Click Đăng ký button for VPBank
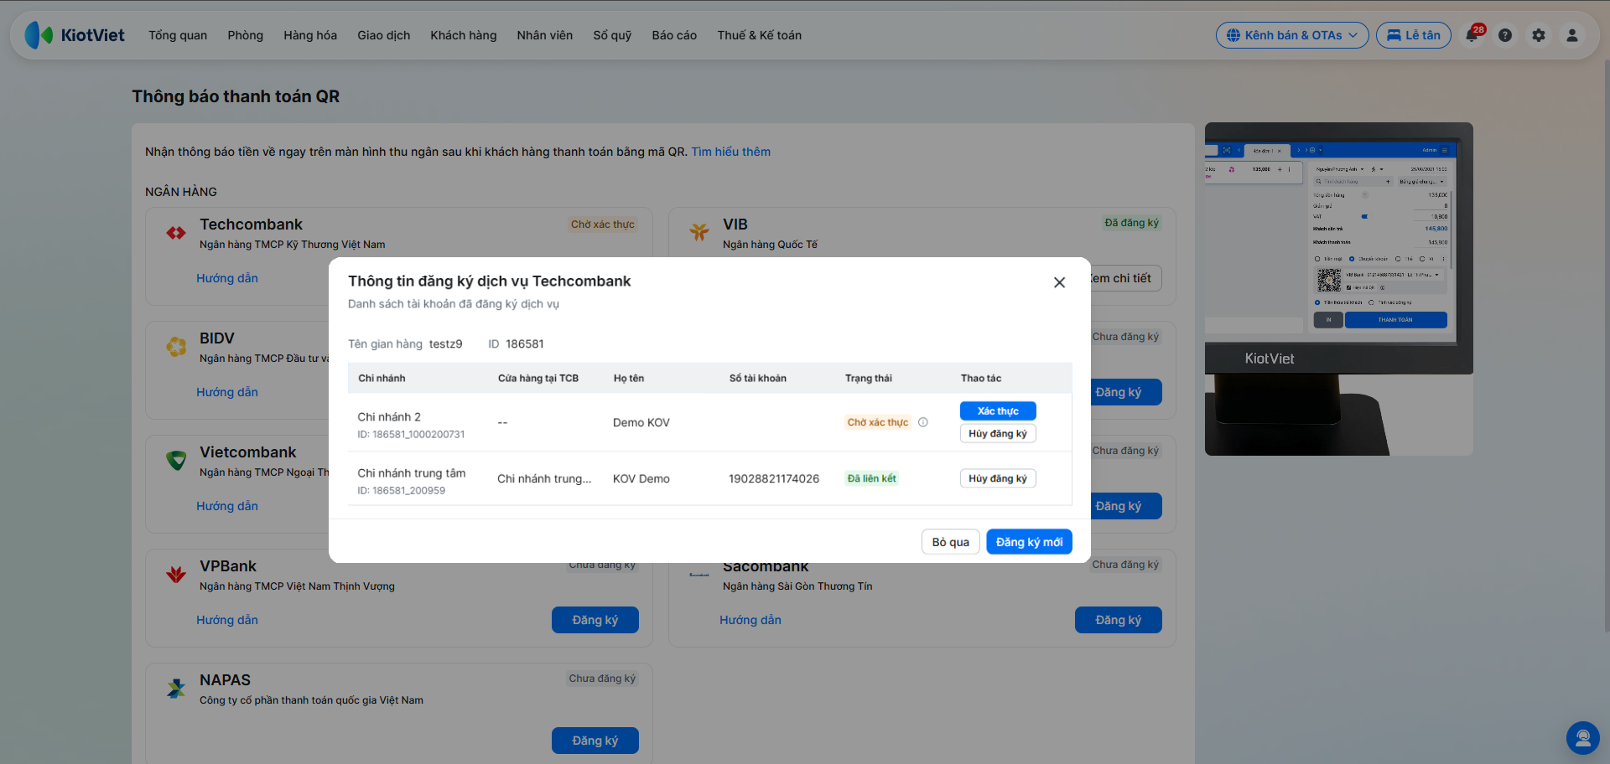1610x764 pixels. tap(595, 620)
